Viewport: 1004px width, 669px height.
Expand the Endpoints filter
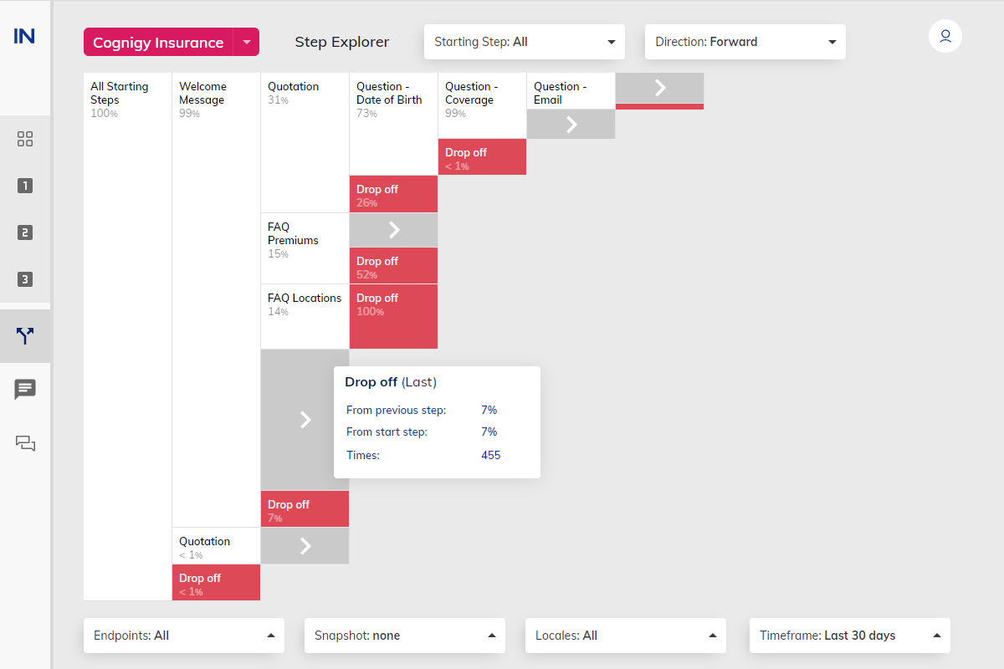(184, 636)
